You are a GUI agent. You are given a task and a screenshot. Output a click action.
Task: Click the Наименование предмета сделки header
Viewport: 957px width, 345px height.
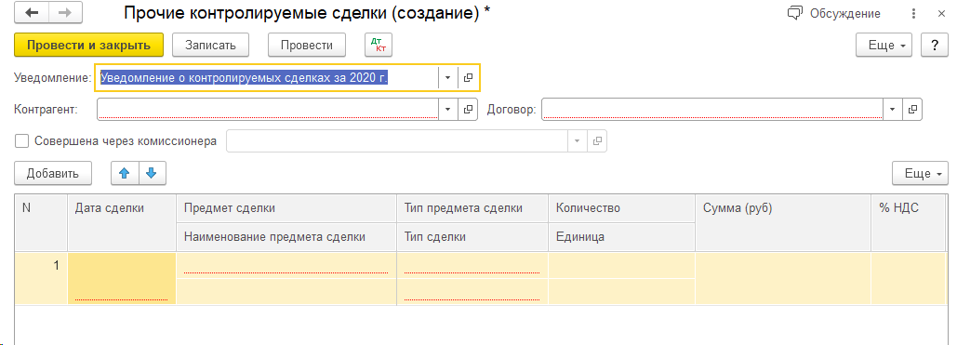tap(286, 237)
